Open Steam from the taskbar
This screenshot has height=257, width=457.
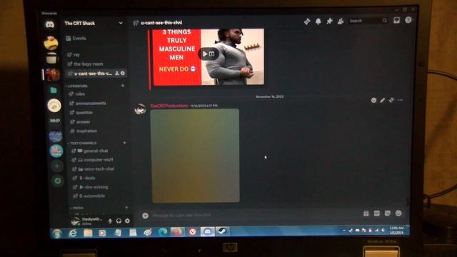point(222,231)
